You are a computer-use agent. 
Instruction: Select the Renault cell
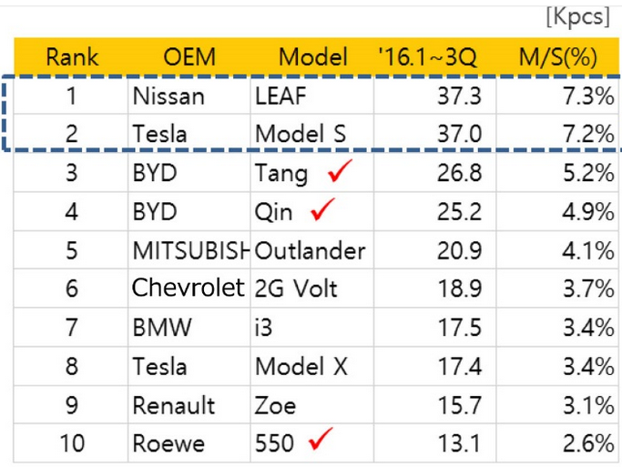coord(174,404)
